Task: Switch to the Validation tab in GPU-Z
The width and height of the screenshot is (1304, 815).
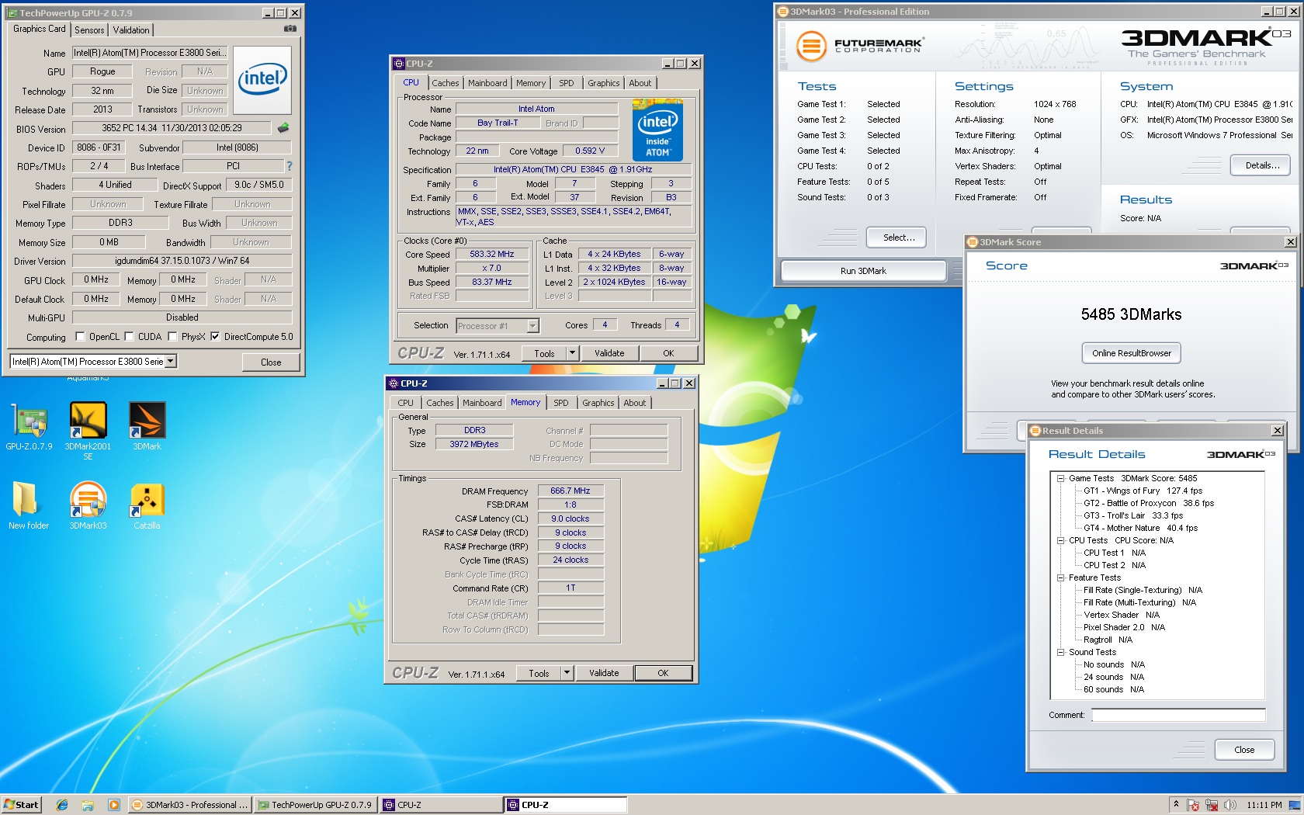Action: click(131, 30)
